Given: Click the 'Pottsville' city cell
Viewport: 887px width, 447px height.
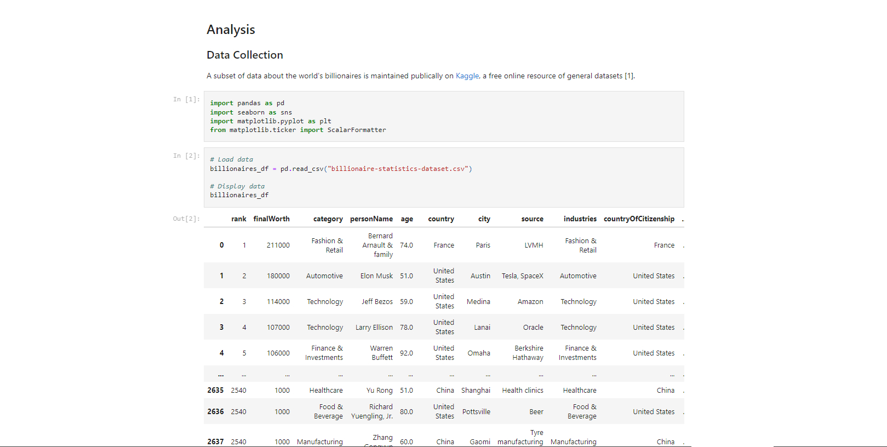Looking at the screenshot, I should [x=477, y=412].
